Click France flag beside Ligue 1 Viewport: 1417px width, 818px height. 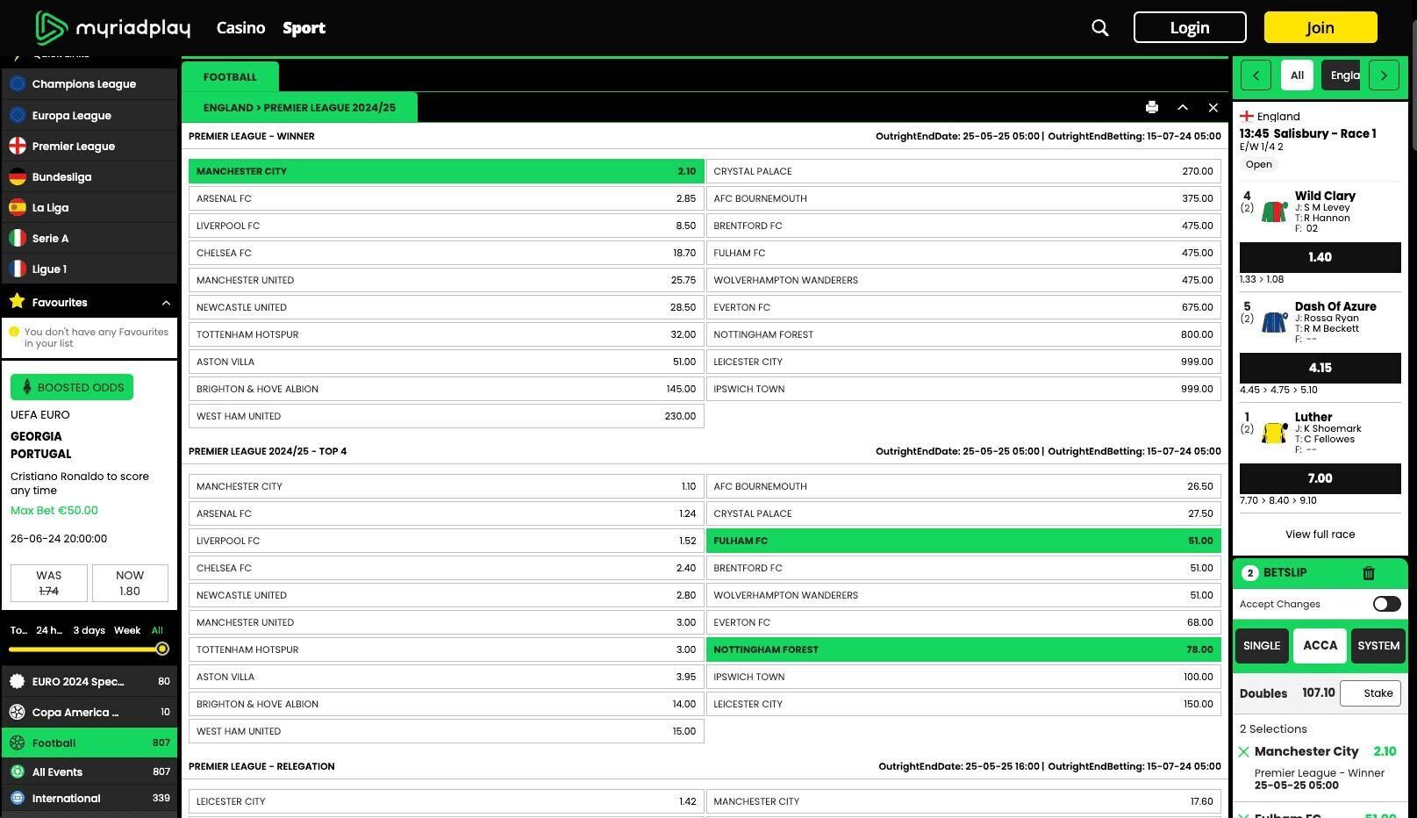[x=17, y=269]
